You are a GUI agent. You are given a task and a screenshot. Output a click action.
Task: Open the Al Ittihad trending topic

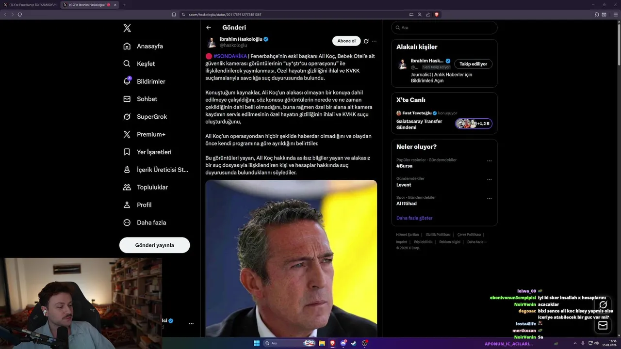pos(407,204)
